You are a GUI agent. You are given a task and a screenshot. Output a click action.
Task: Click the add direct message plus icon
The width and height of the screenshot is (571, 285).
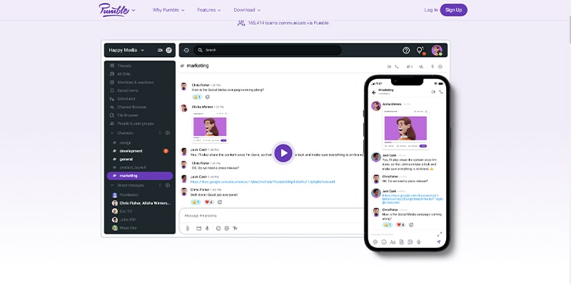168,185
